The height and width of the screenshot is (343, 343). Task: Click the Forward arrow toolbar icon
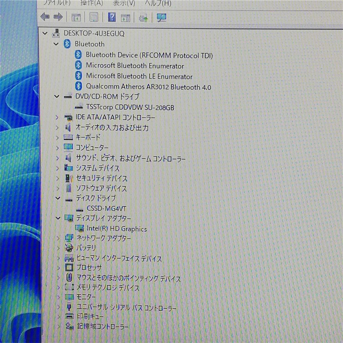click(58, 17)
